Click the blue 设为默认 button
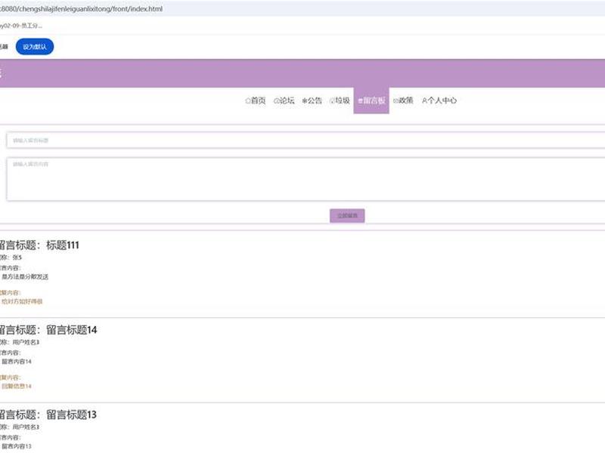This screenshot has width=605, height=453. [x=35, y=47]
